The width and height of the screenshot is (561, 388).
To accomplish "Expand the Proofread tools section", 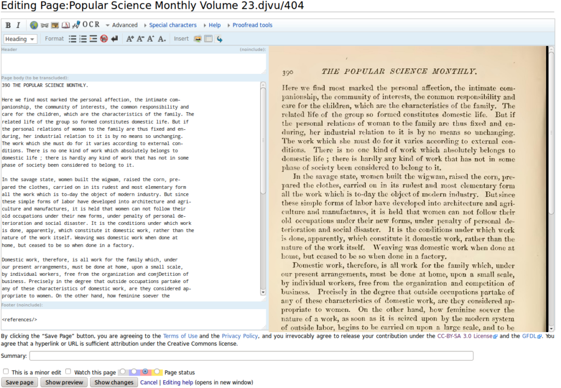I will pyautogui.click(x=250, y=25).
